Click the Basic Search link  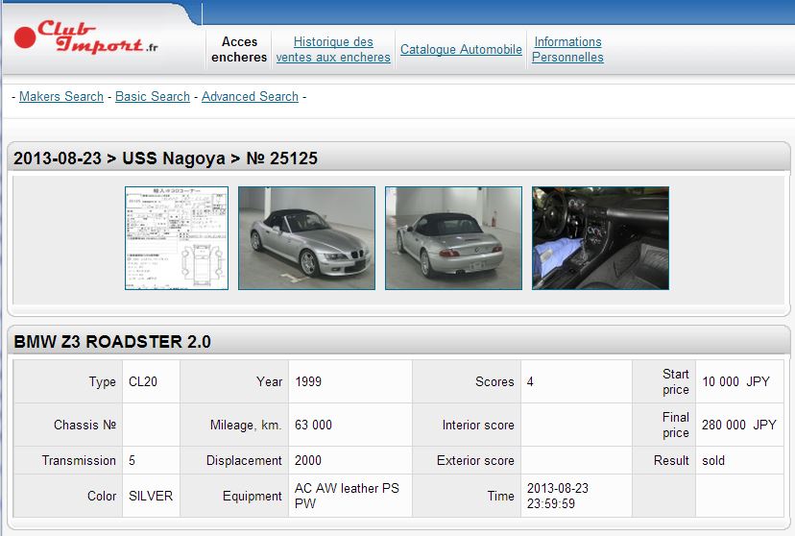coord(153,96)
